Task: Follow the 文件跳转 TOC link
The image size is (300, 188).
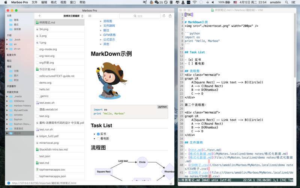Action: [x=109, y=26]
